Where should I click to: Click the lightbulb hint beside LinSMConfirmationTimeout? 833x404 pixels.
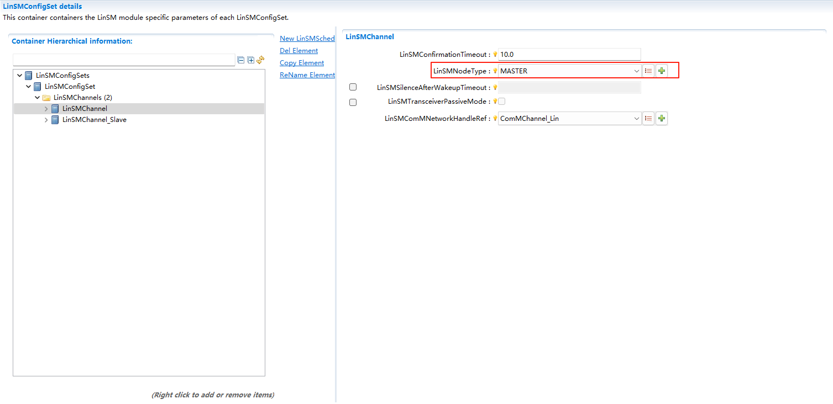click(495, 55)
